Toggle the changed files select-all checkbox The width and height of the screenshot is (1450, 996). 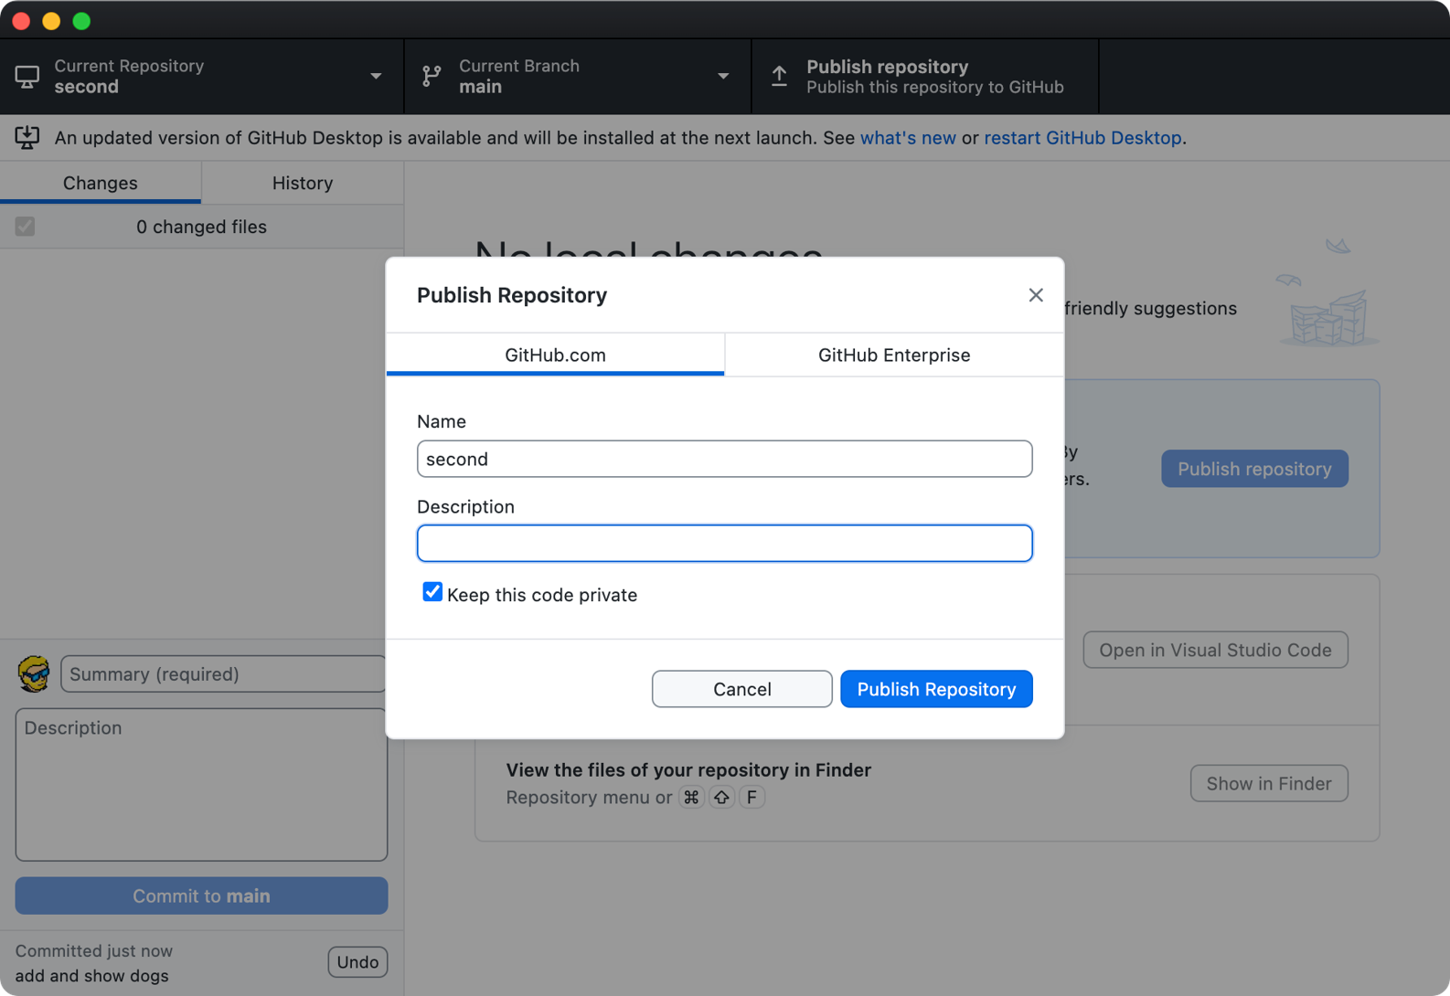[x=26, y=227]
